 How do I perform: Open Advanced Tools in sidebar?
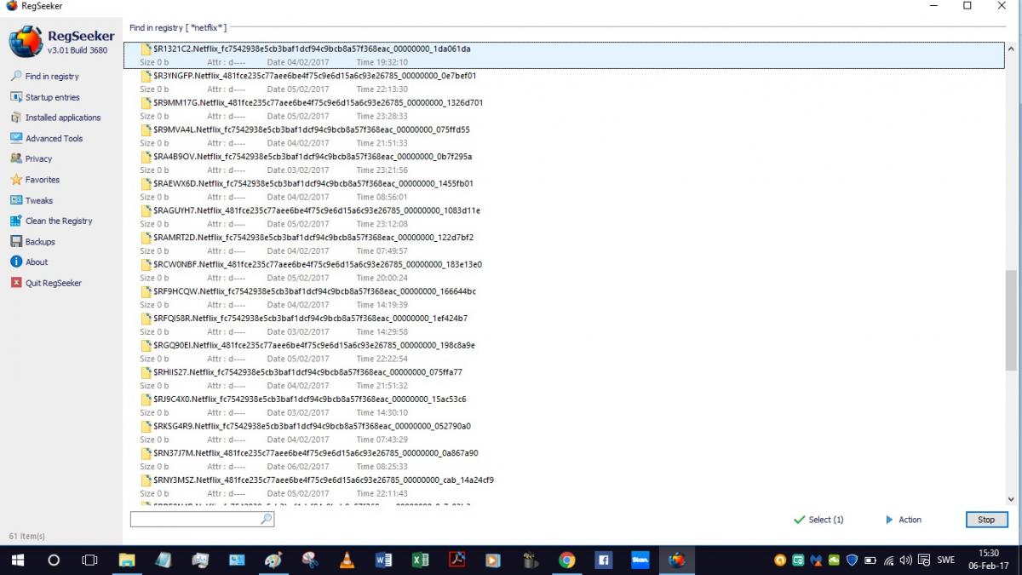tap(47, 138)
